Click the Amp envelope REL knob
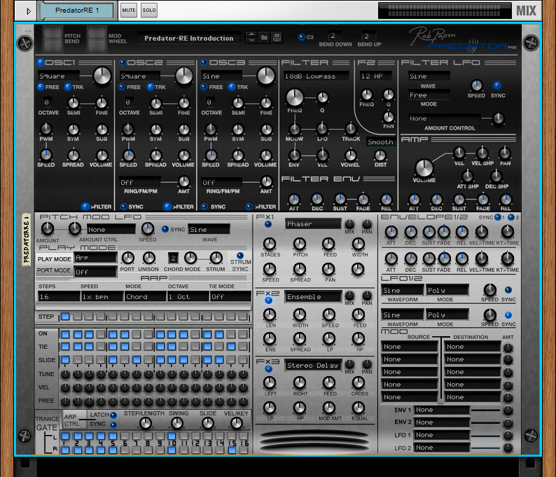Image resolution: width=556 pixels, height=477 pixels. tap(506, 200)
